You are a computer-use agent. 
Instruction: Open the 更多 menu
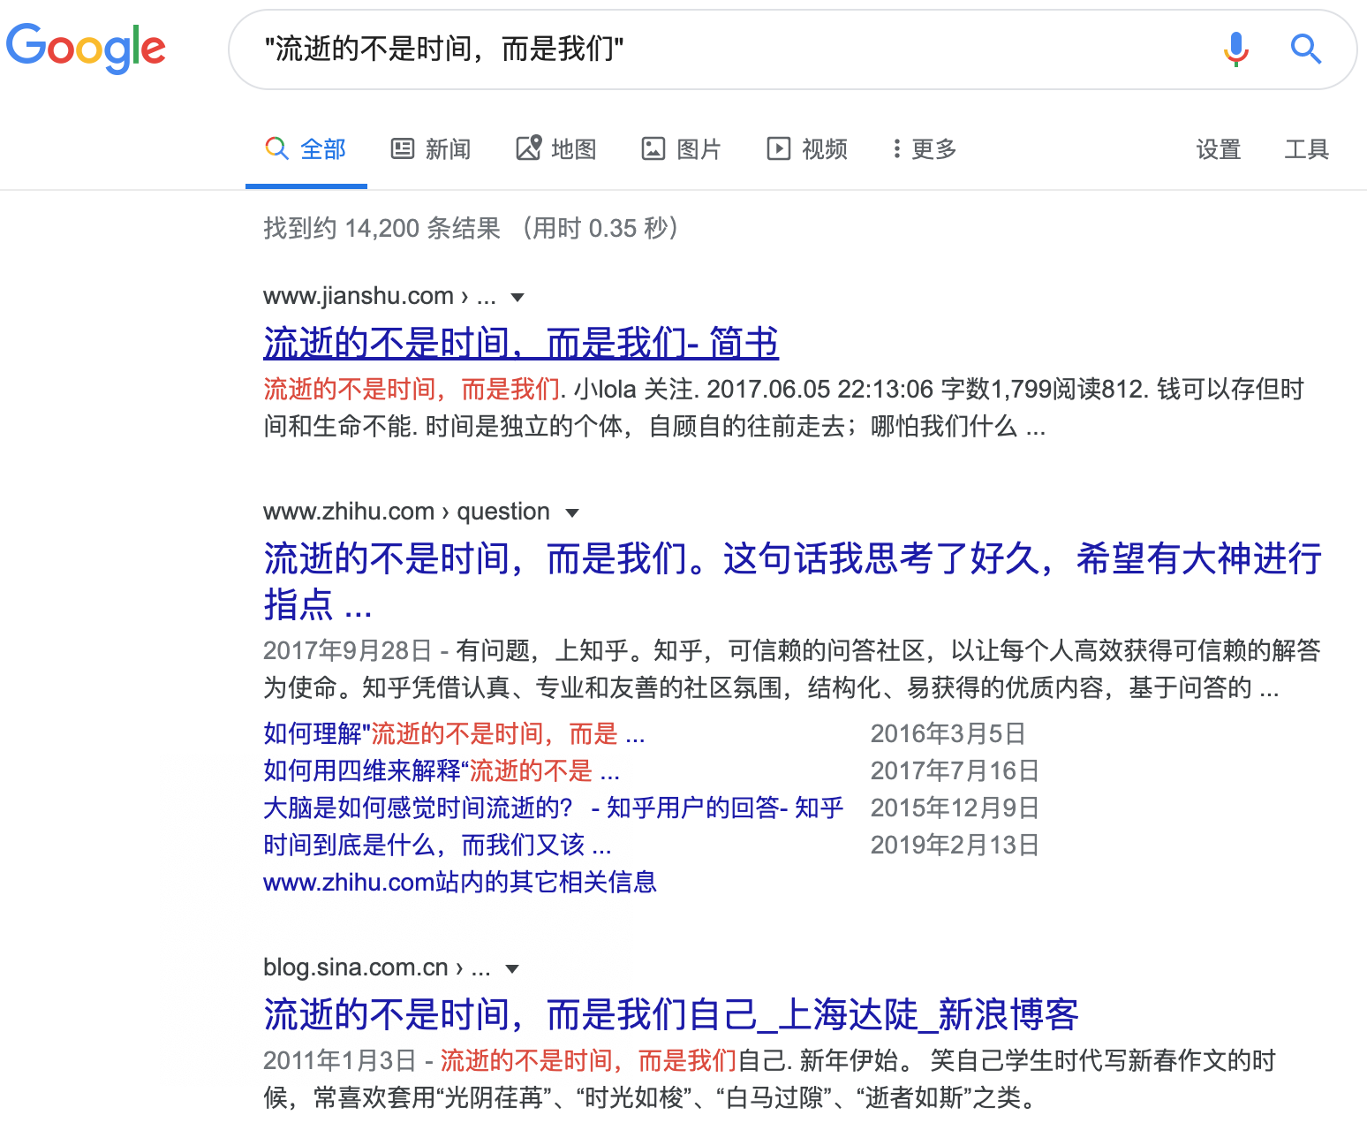pyautogui.click(x=925, y=149)
